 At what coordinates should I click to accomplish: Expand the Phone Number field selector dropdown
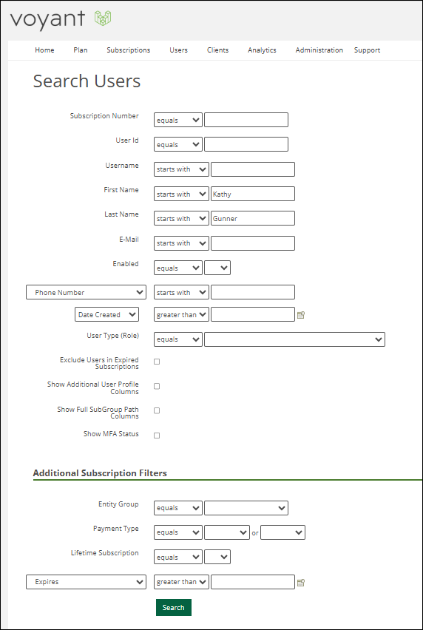[86, 292]
